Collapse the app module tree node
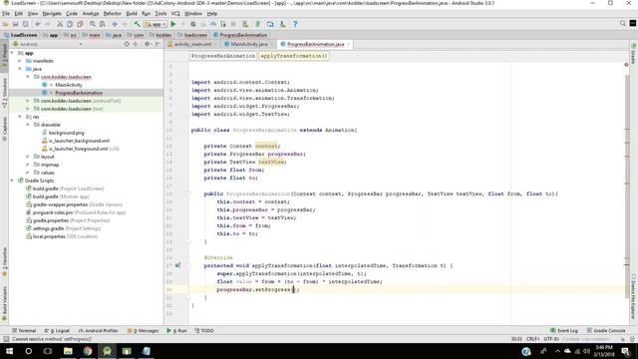638x359 pixels. 12,53
